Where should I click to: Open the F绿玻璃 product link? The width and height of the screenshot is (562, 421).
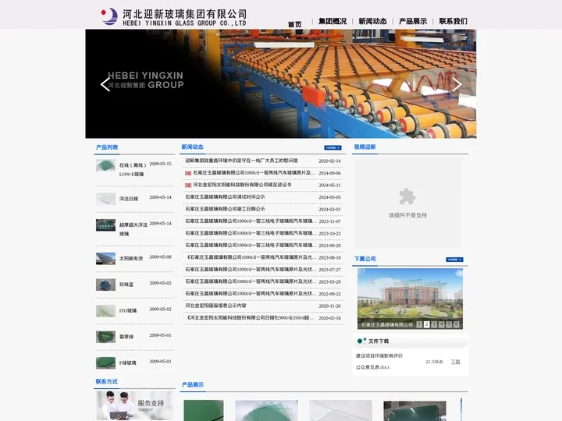click(x=127, y=363)
